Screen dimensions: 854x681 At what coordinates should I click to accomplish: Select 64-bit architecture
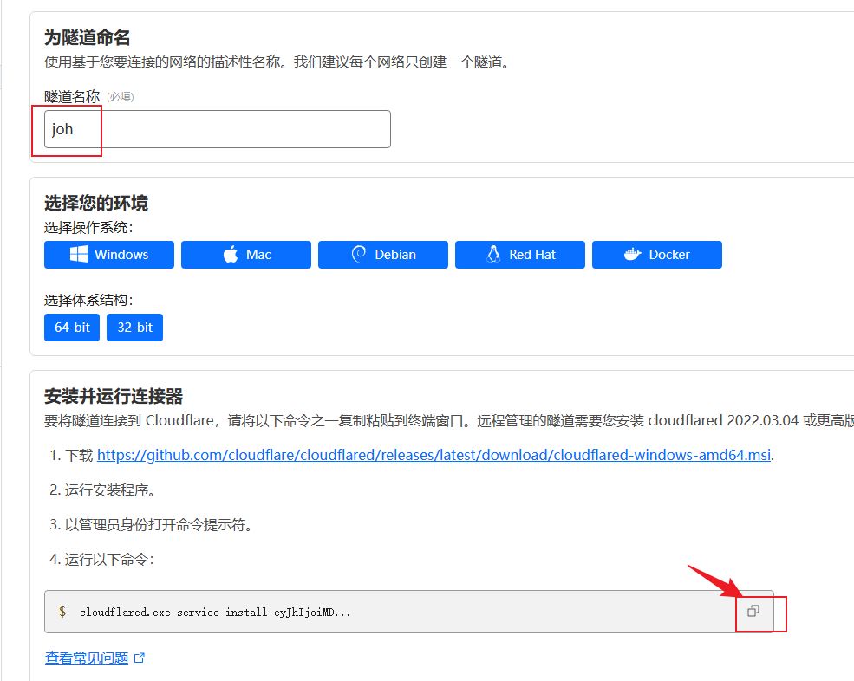point(72,328)
